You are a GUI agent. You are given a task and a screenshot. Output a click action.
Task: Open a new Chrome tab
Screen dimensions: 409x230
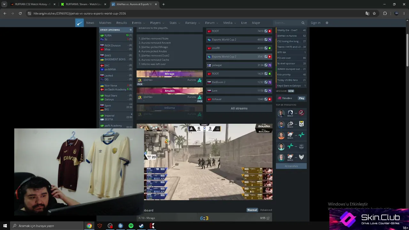(x=164, y=4)
